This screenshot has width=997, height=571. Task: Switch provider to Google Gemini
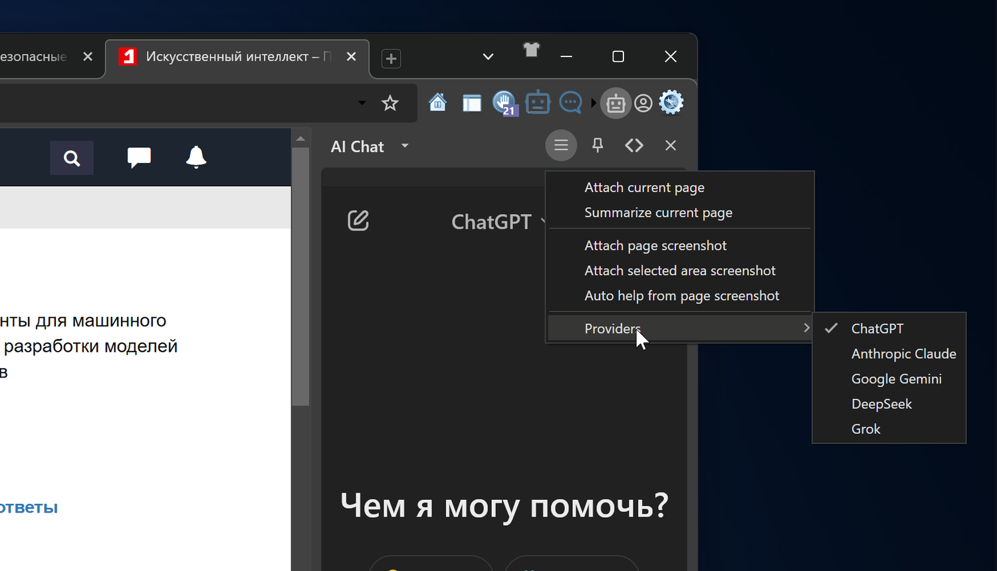[889, 380]
